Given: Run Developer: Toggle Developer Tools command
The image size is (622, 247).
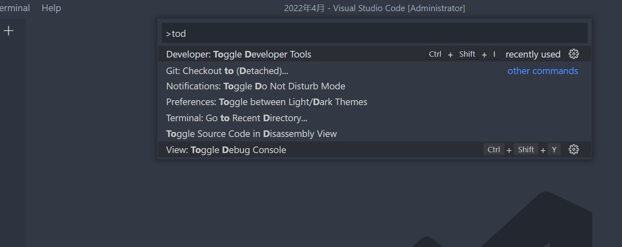Looking at the screenshot, I should (x=239, y=54).
